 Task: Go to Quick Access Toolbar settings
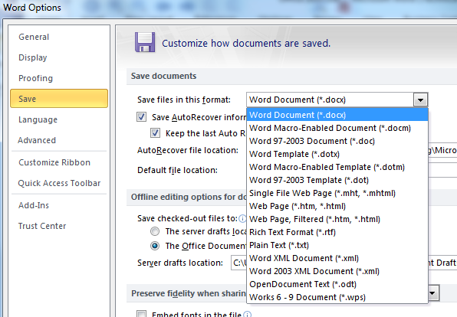coord(59,183)
